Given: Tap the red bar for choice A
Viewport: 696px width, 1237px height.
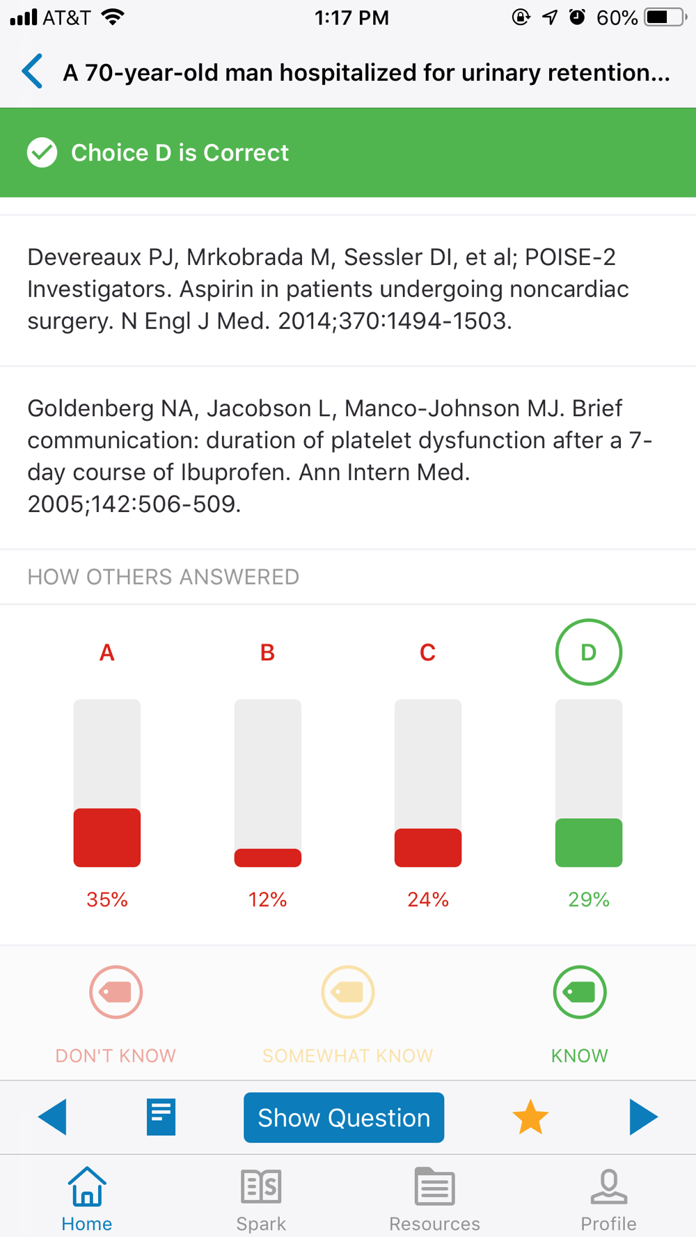Looking at the screenshot, I should (107, 837).
